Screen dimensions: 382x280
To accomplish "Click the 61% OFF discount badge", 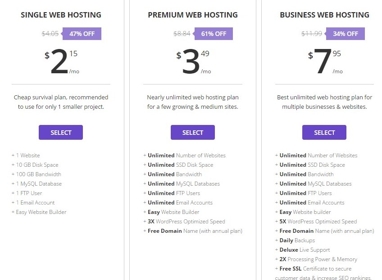I will point(214,34).
